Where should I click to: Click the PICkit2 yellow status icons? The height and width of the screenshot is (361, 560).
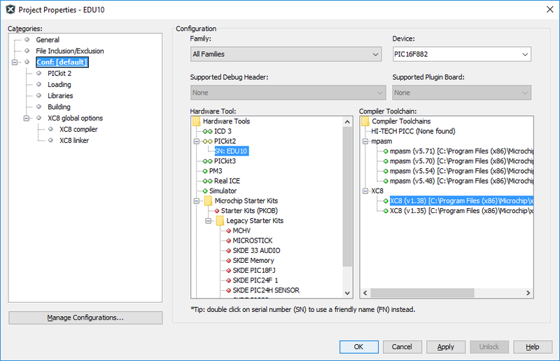pyautogui.click(x=207, y=142)
